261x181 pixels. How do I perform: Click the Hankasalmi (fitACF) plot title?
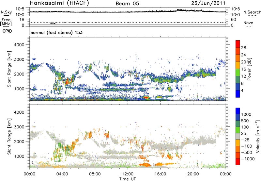[59, 3]
